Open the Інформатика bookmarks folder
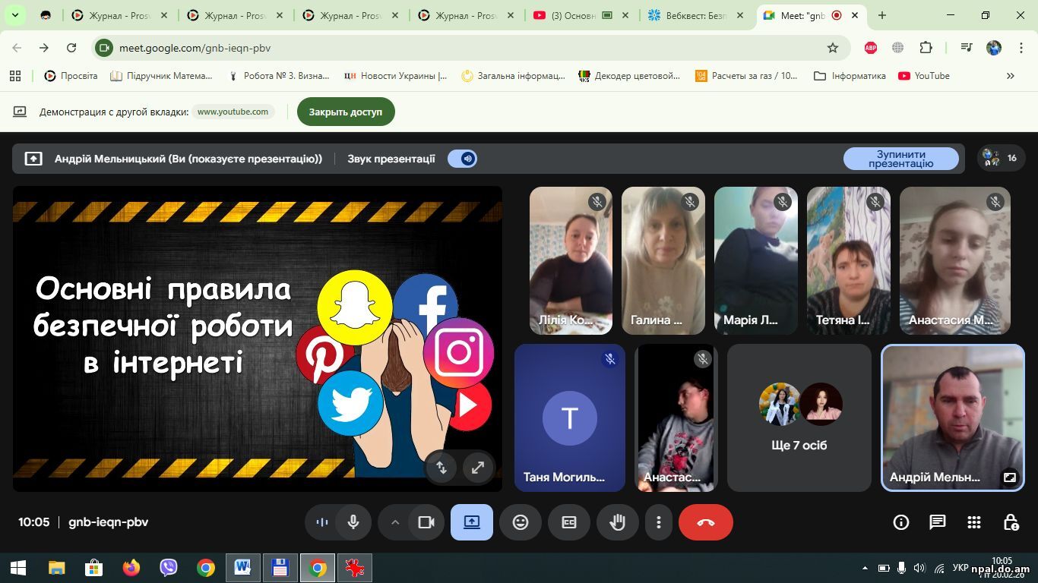This screenshot has width=1038, height=583. (x=850, y=76)
